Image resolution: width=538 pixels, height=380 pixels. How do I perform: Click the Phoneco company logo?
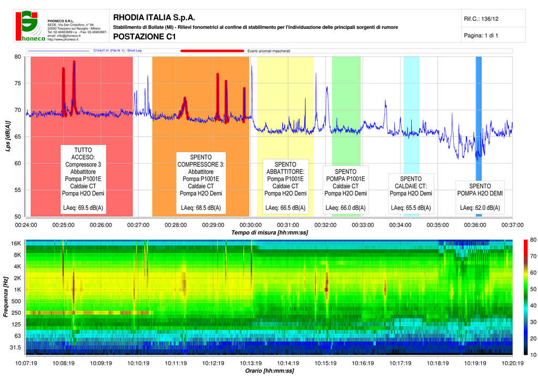click(30, 26)
